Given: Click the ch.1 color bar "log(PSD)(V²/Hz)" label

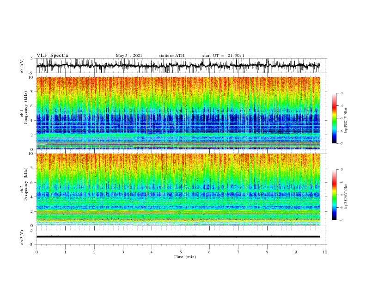Looking at the screenshot, I should pos(346,121).
